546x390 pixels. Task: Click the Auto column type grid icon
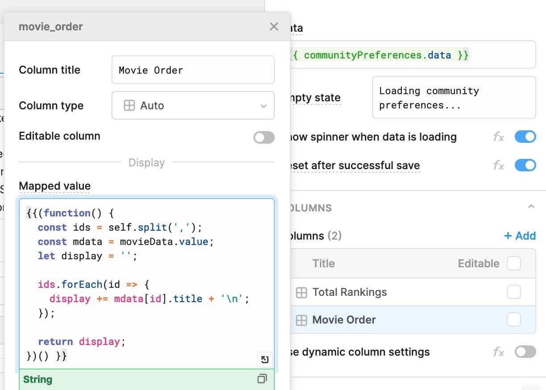point(129,106)
